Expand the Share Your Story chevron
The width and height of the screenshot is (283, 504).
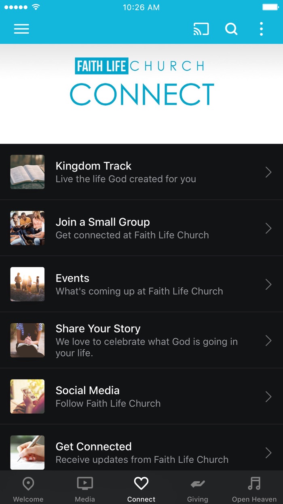(268, 340)
